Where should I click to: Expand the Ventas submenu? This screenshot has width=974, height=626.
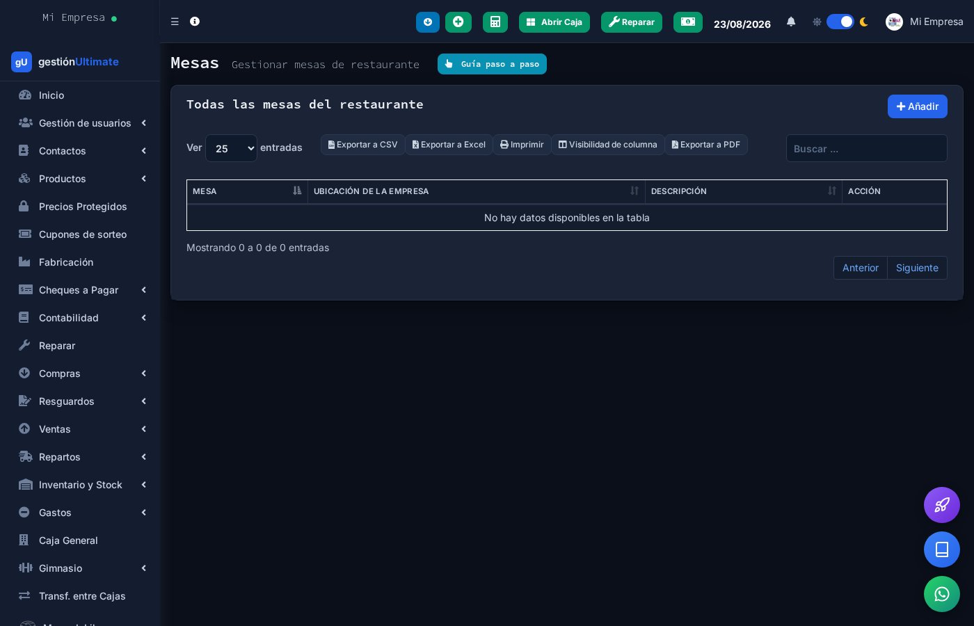pos(80,429)
